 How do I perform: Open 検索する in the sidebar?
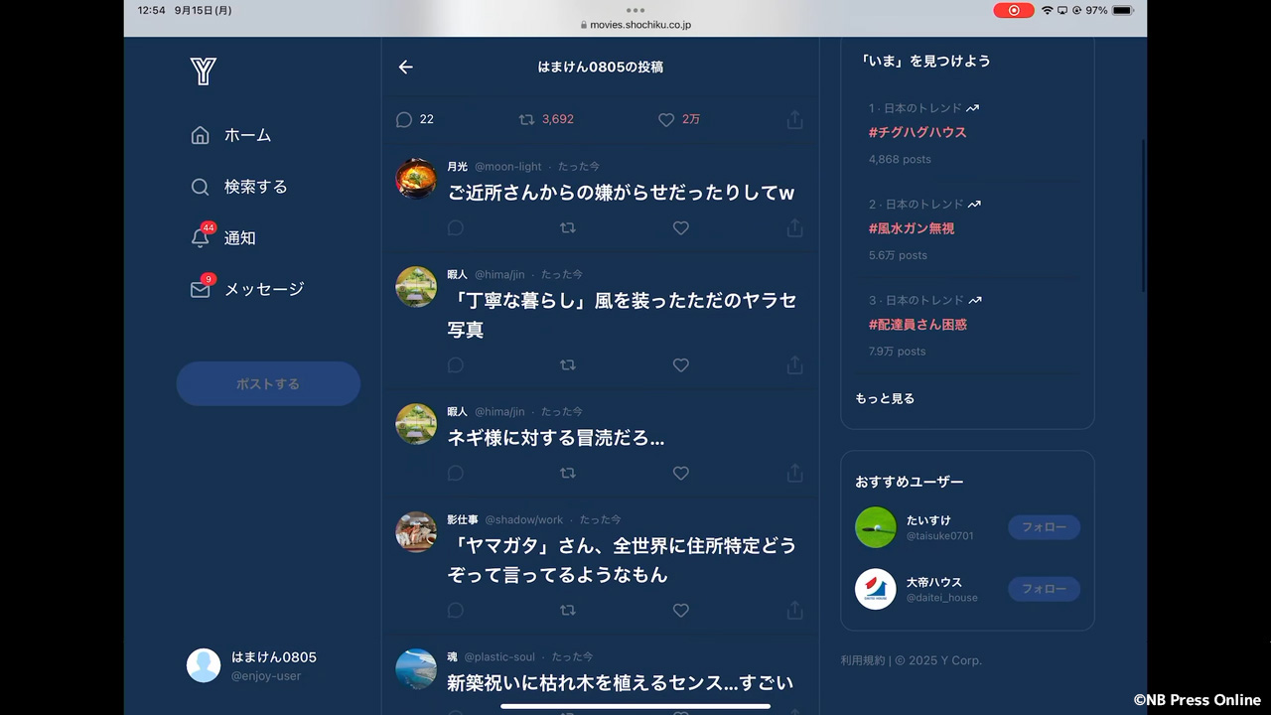click(x=254, y=187)
